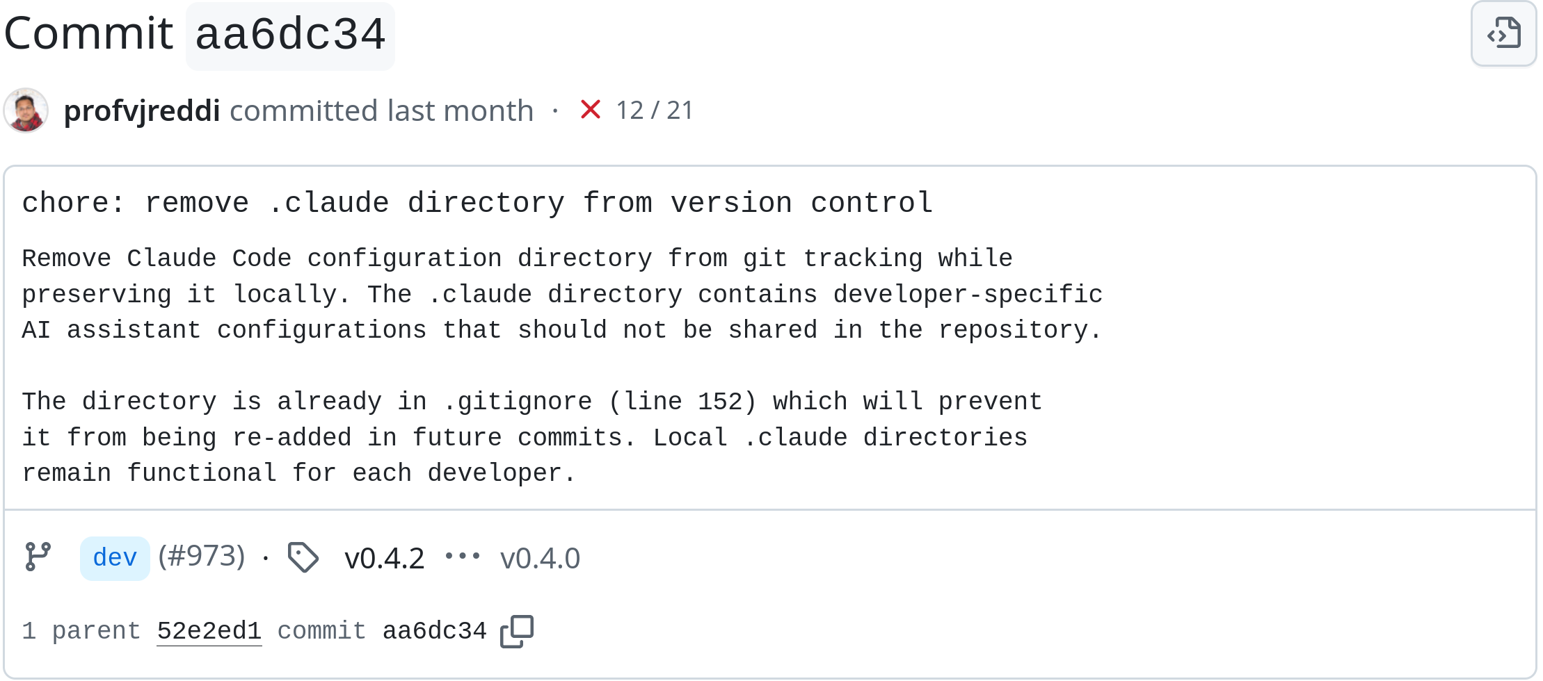This screenshot has width=1543, height=681.
Task: Click the aa6dc34 hash in the heading
Action: (x=290, y=35)
